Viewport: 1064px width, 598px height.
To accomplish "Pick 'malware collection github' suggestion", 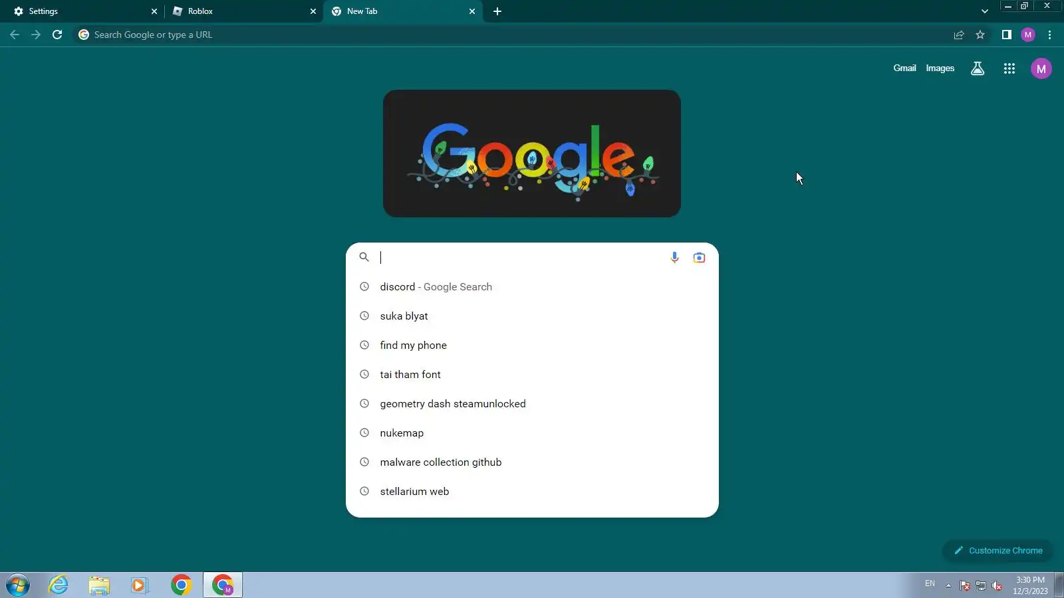I will (x=532, y=462).
